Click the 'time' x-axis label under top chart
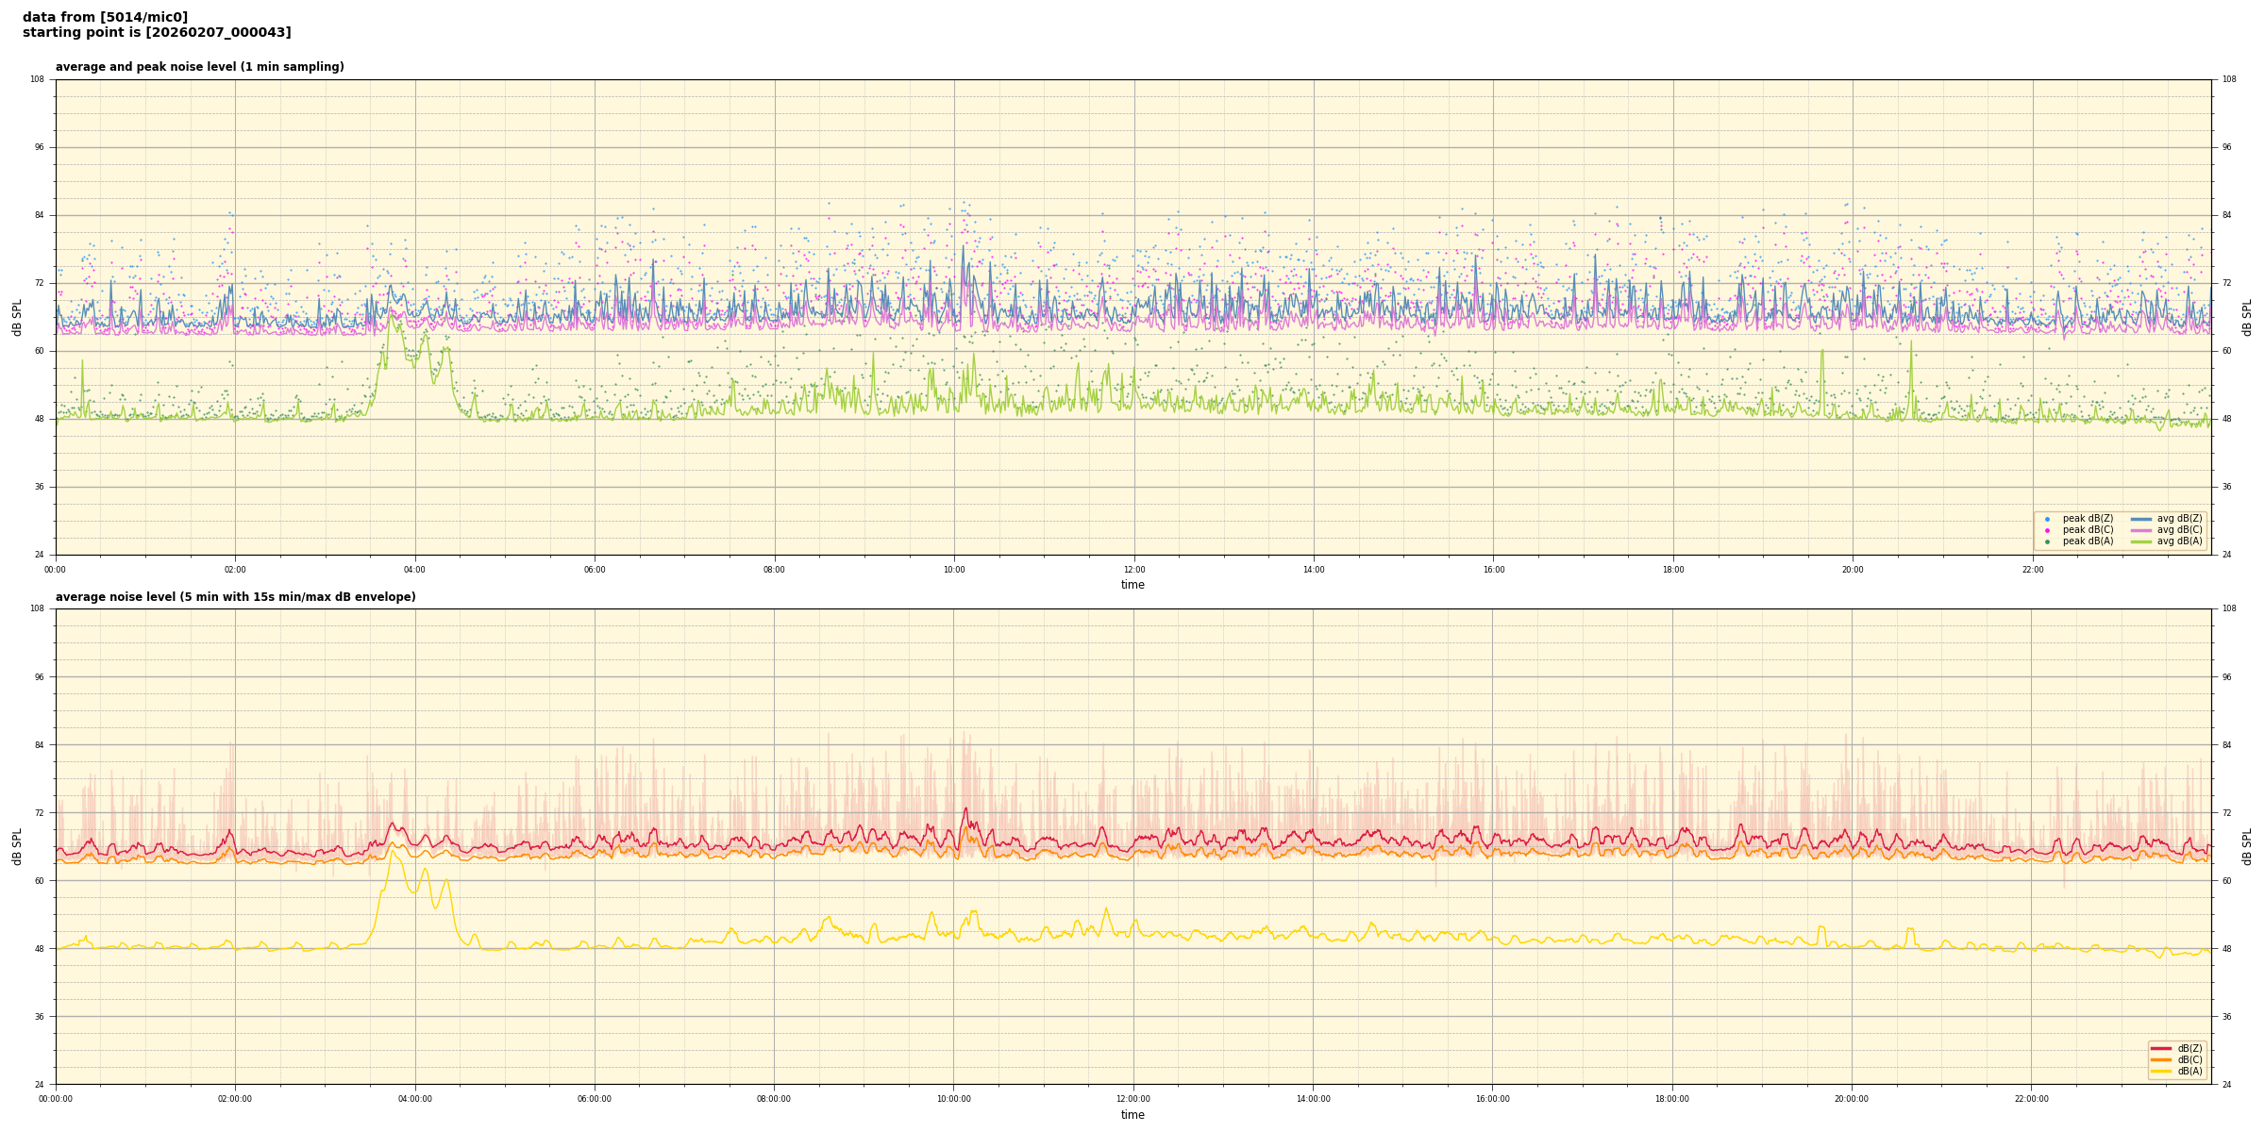Viewport: 2265px width, 1132px height. tap(1132, 585)
